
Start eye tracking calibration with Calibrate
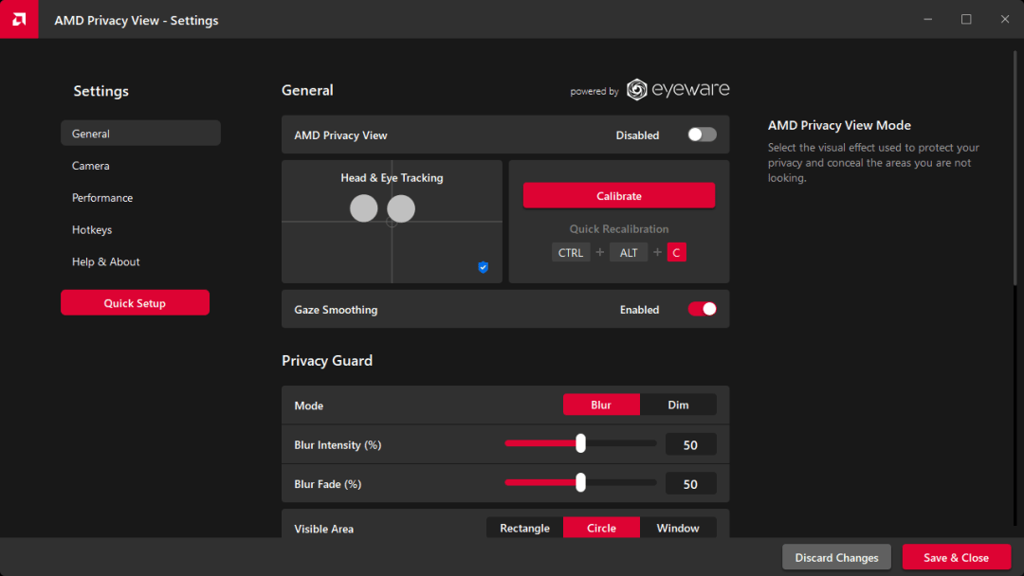[619, 195]
